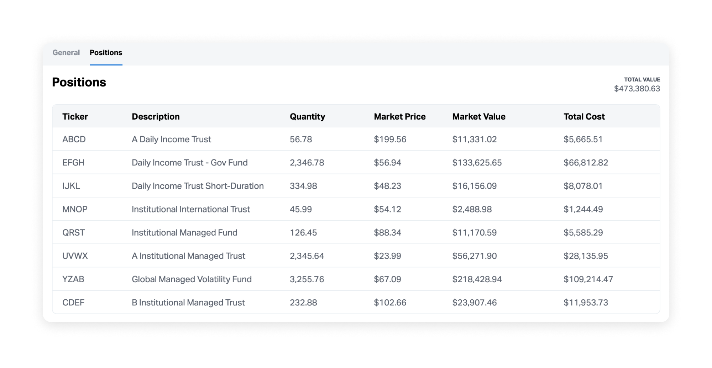
Task: Sort by the Market Value column header
Action: 479,117
